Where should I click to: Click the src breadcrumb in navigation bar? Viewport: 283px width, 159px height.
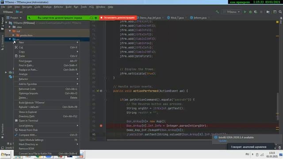19,12
